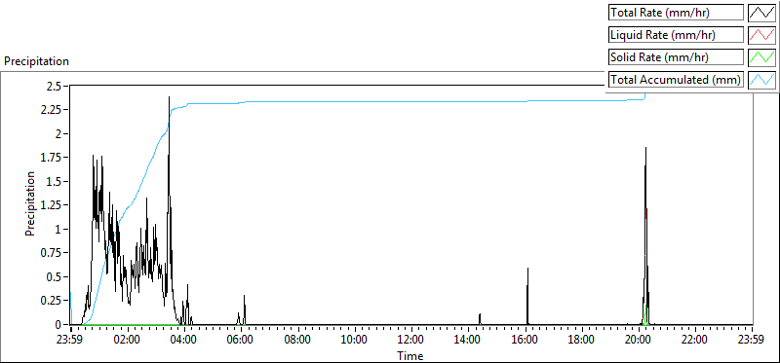Click the Total Accumulated blue line icon

click(761, 80)
